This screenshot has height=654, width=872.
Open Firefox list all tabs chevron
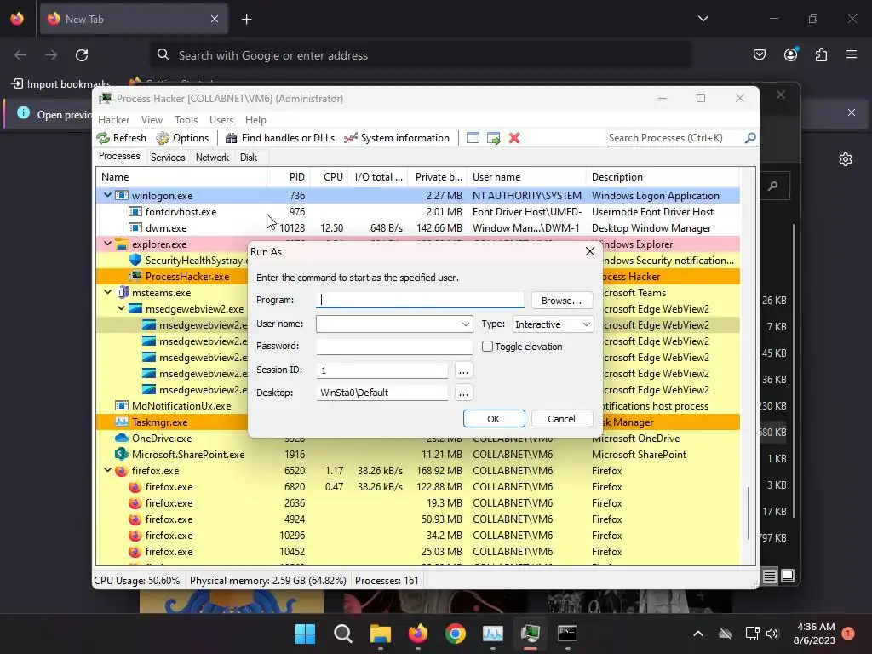click(x=703, y=19)
